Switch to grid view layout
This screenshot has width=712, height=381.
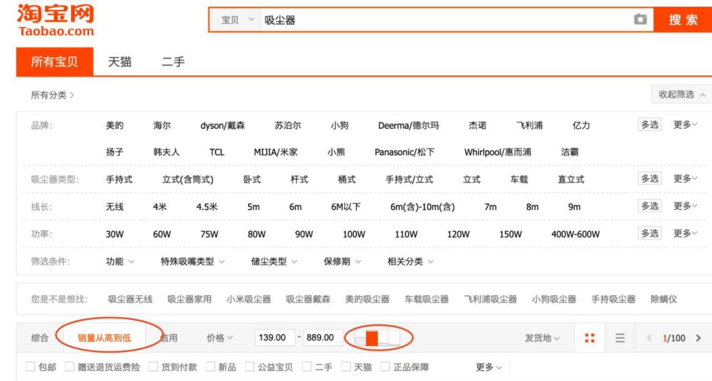589,338
